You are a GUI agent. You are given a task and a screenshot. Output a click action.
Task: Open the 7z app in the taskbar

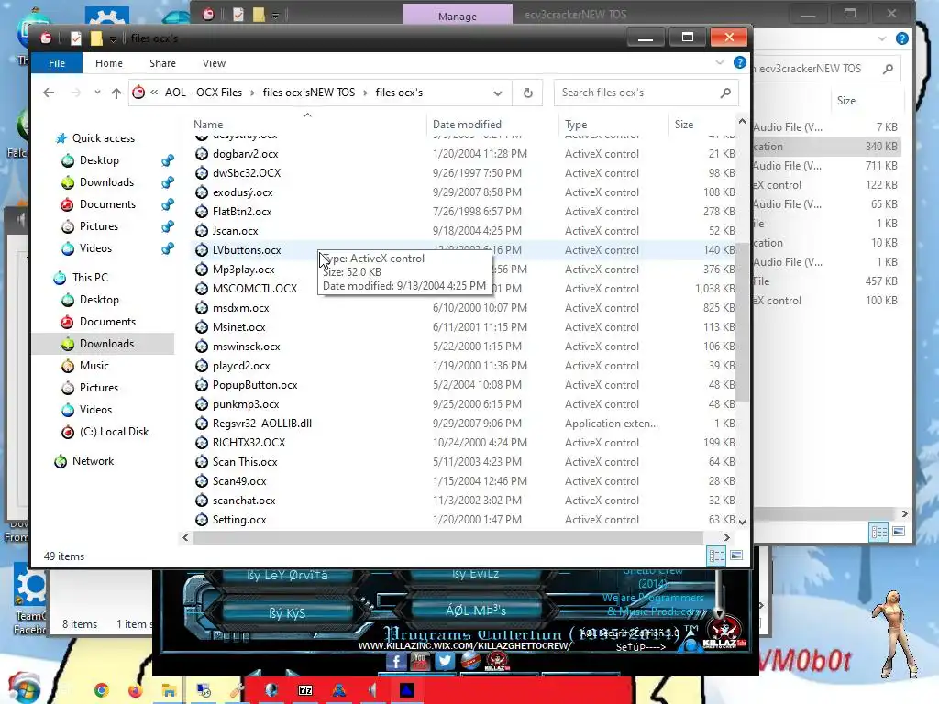click(x=305, y=690)
